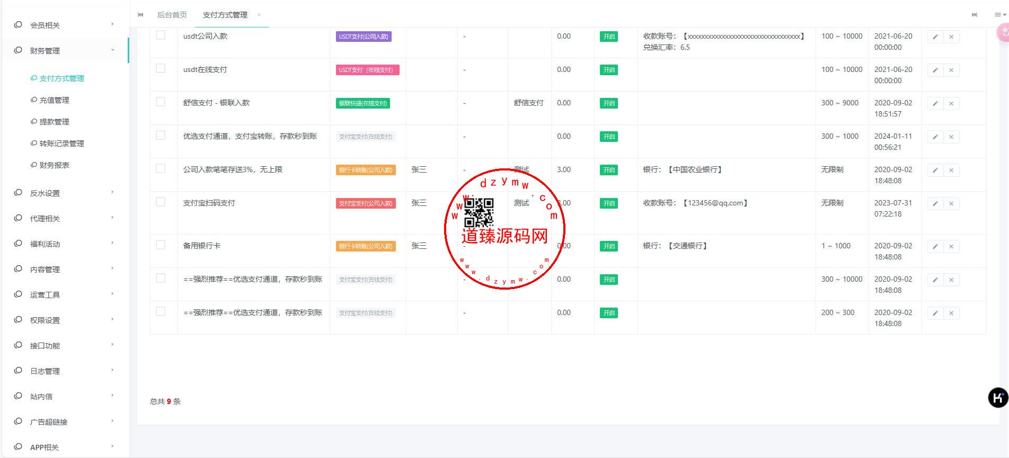Click the tab scroll-left icon
Viewport: 1009px width, 458px height.
(x=140, y=15)
